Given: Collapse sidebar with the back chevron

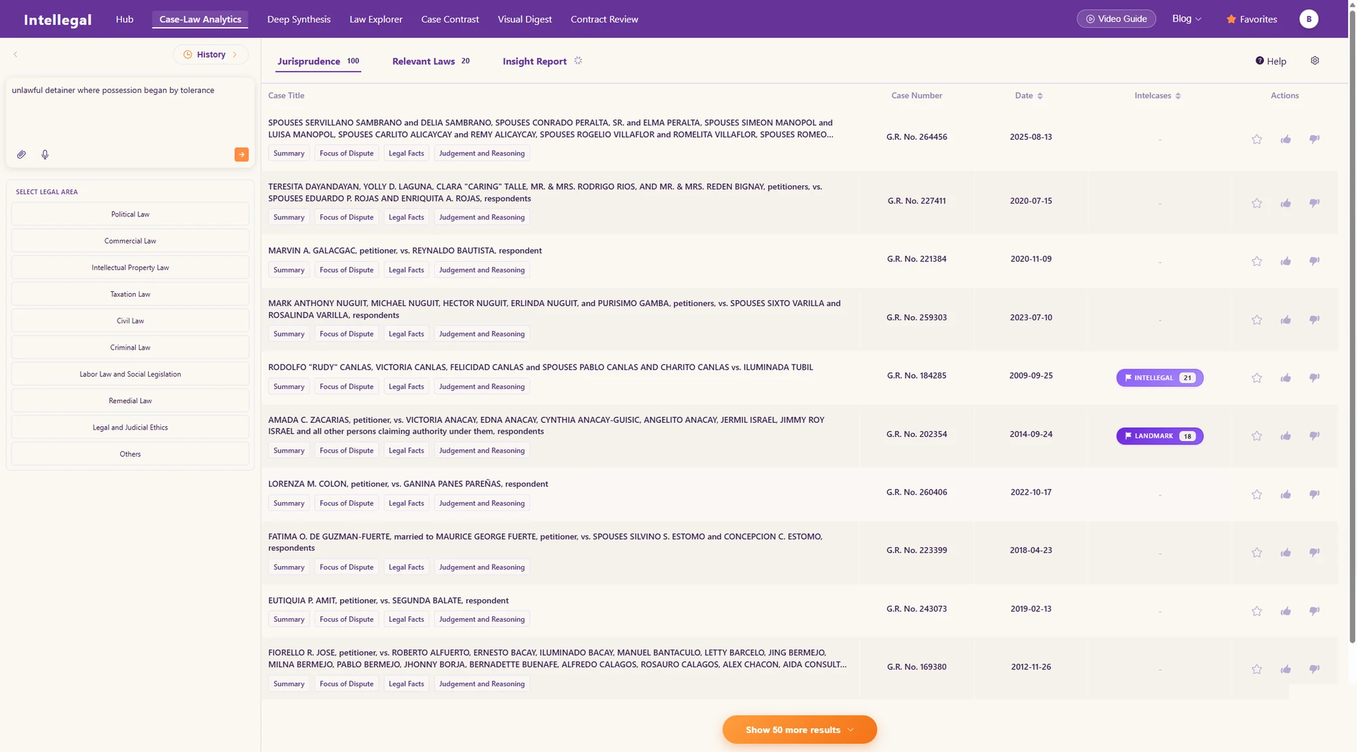Looking at the screenshot, I should click(15, 54).
